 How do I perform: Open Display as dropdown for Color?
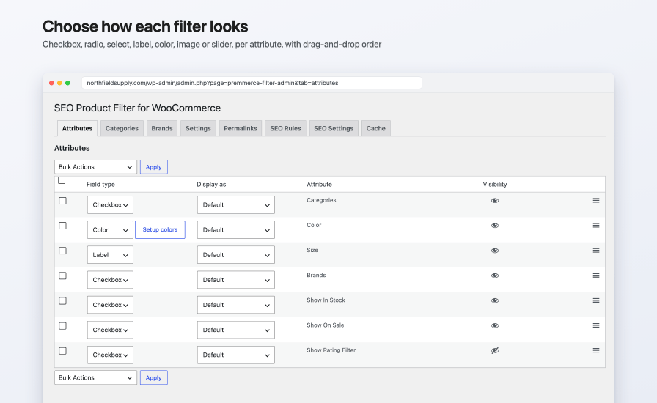click(236, 230)
